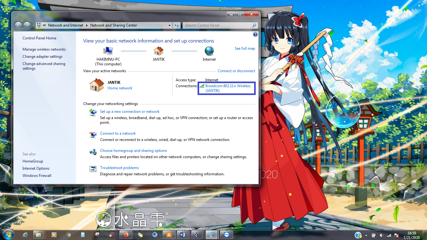Click the power battery tray icon
The image size is (427, 240).
[x=374, y=235]
